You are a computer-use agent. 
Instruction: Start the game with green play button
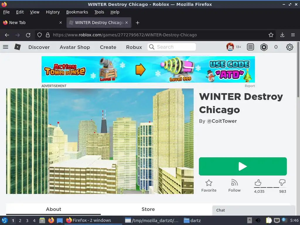243,166
